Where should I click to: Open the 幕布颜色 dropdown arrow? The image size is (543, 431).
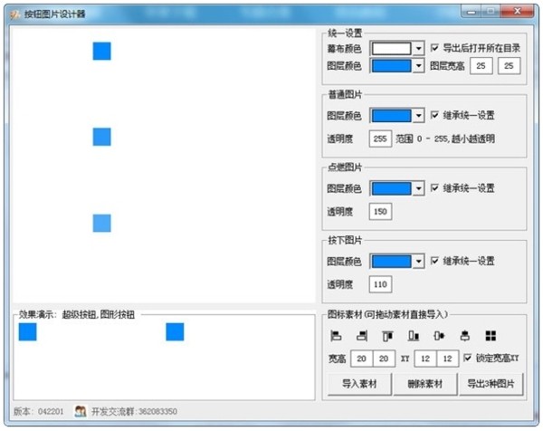pos(419,49)
